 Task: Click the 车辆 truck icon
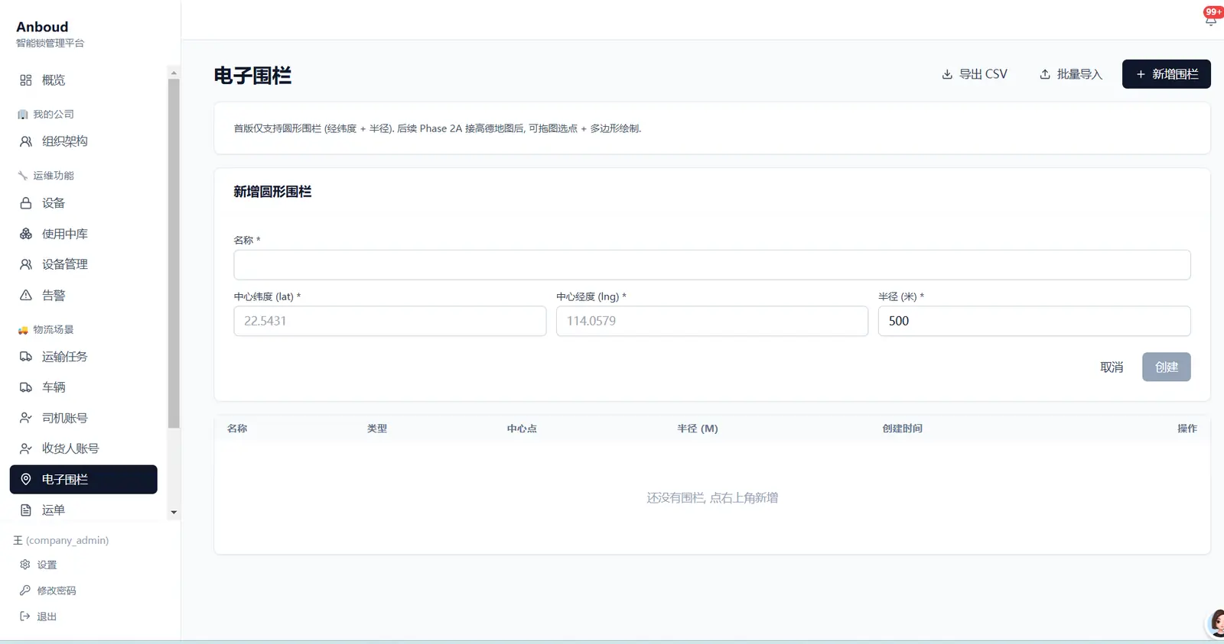point(26,387)
